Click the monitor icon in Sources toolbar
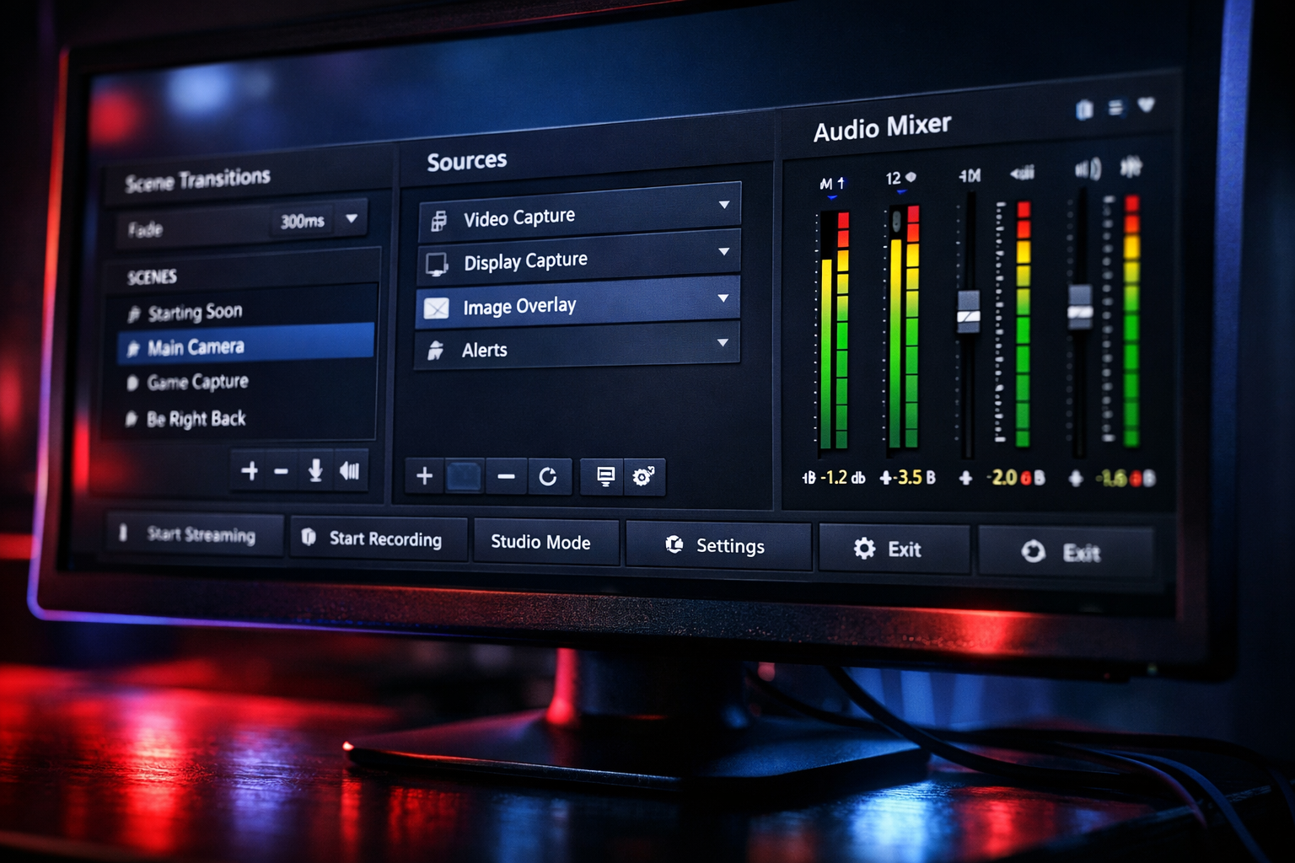Viewport: 1295px width, 863px height. [x=605, y=477]
